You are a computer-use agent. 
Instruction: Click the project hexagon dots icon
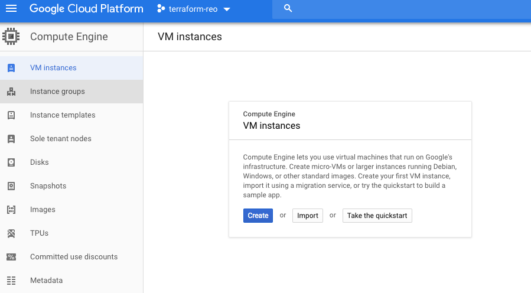point(161,9)
